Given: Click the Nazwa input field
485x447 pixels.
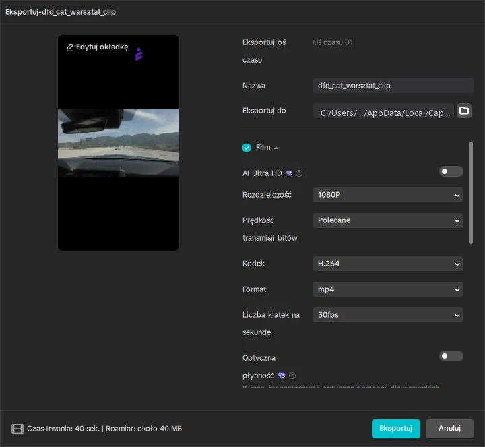Looking at the screenshot, I should tap(393, 86).
